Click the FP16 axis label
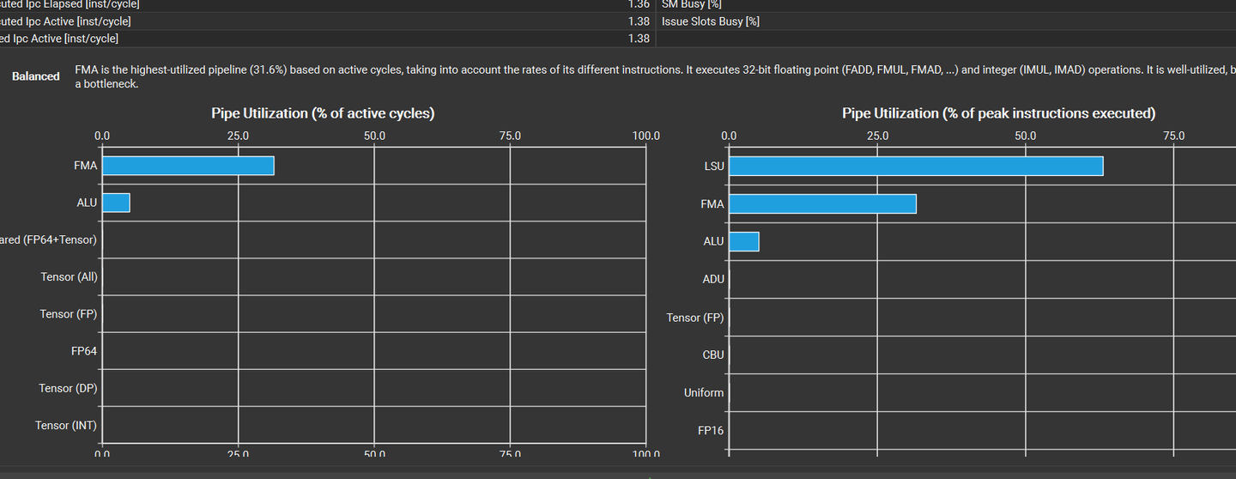Viewport: 1236px width, 479px height. pyautogui.click(x=712, y=430)
